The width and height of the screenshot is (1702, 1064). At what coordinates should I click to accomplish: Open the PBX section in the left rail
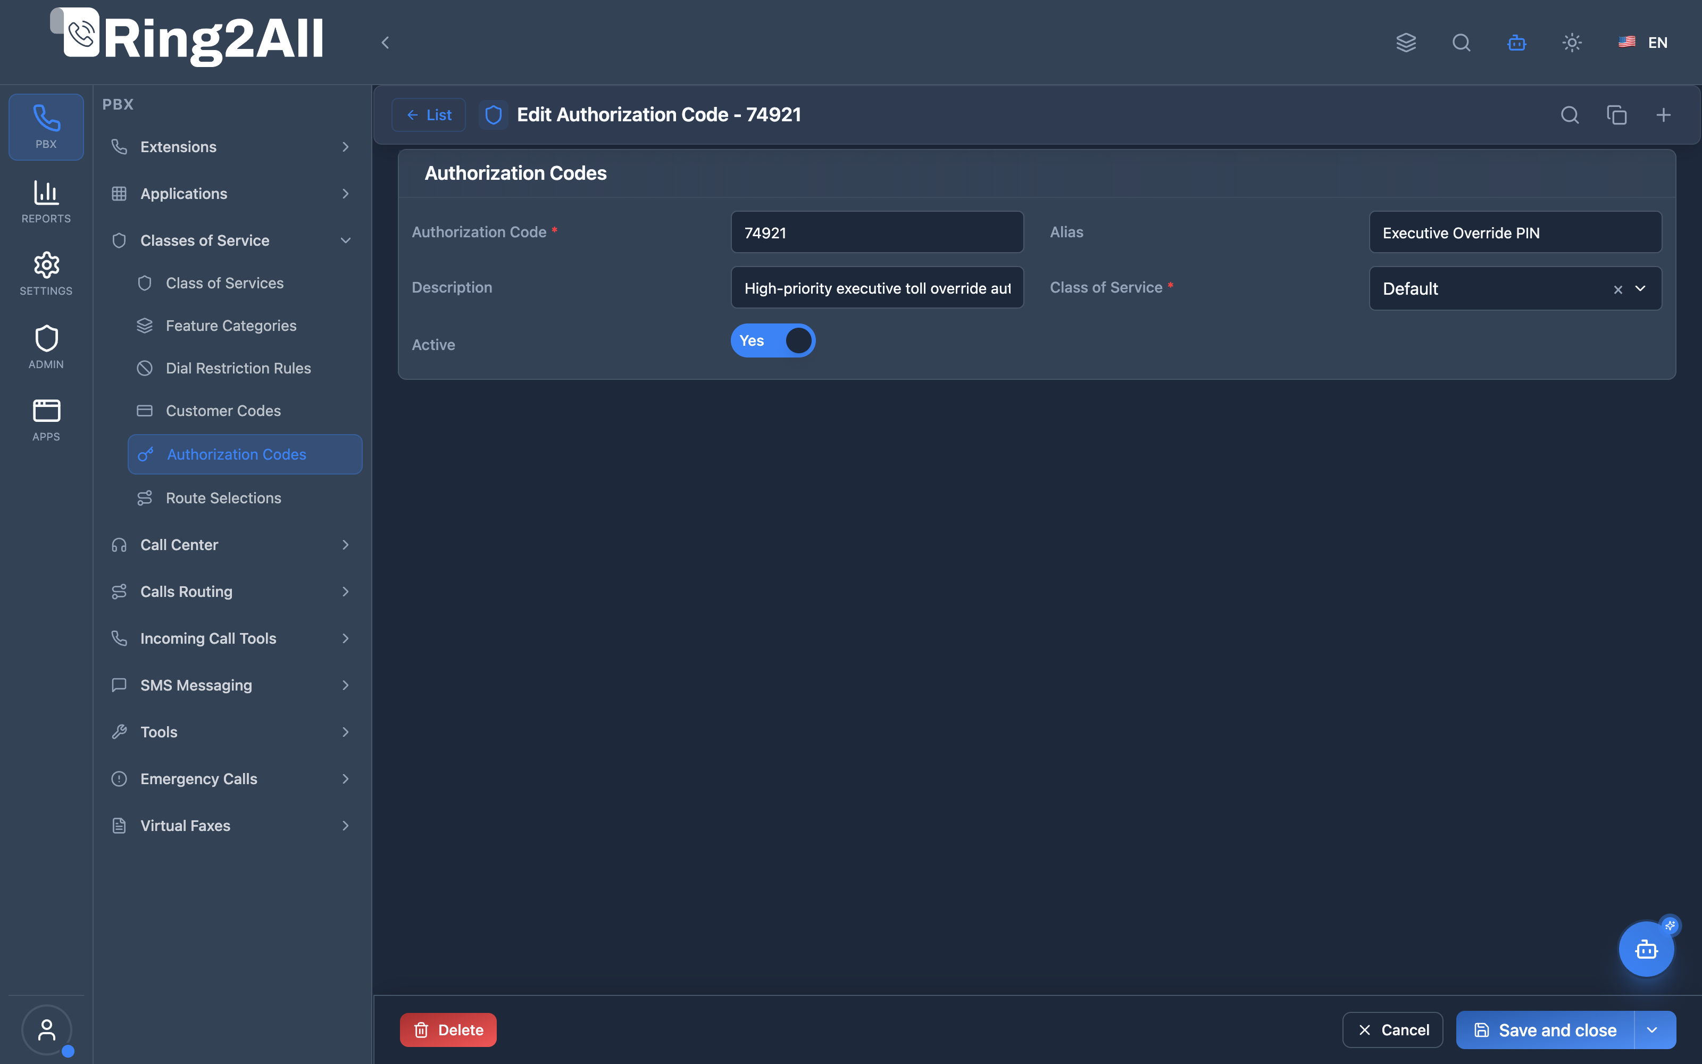pyautogui.click(x=46, y=127)
